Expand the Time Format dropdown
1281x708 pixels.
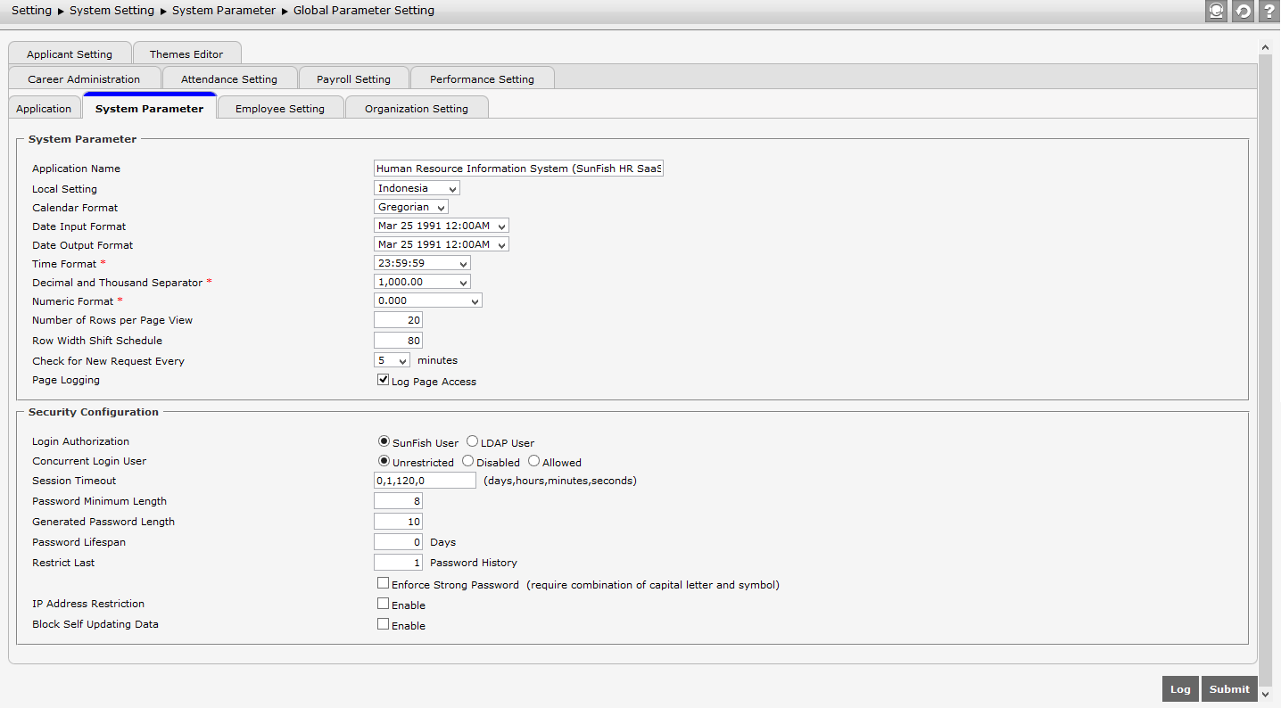coord(422,263)
